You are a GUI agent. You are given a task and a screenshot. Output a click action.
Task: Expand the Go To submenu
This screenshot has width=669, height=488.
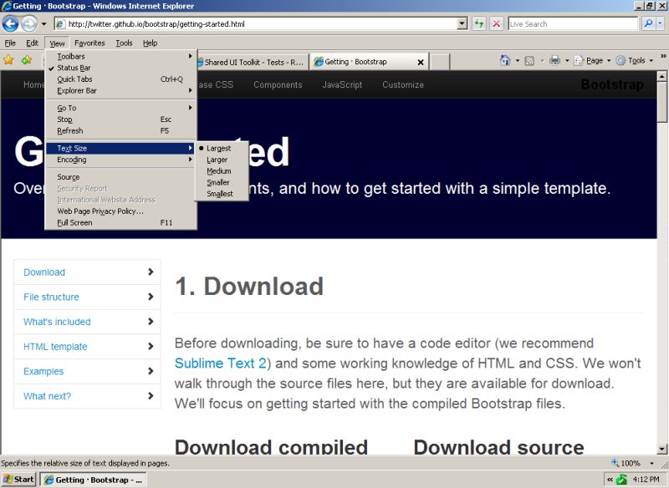click(120, 108)
